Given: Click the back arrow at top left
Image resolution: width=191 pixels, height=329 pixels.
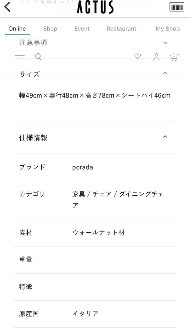Looking at the screenshot, I should click(7, 7).
